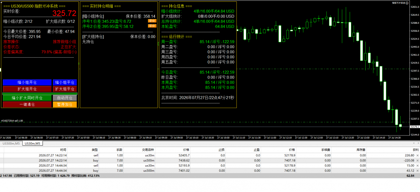Click the 扩大组次数: 0/12 text

click(60, 22)
